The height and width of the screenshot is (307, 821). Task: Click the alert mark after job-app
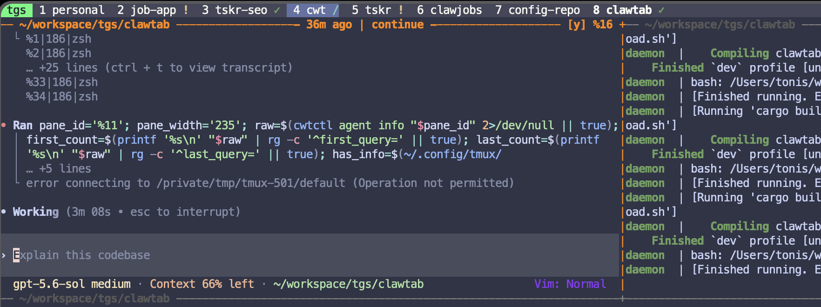pyautogui.click(x=186, y=10)
